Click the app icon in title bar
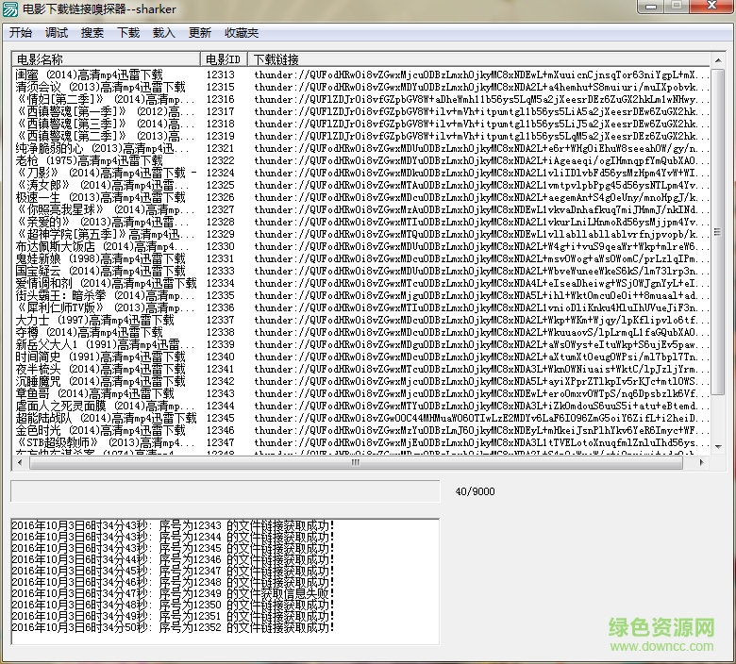Screen dimensions: 736x664 (10, 8)
